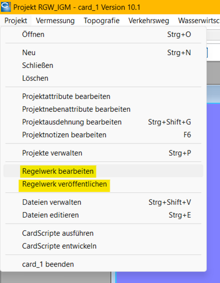
Task: Click the highlighted Regelwerk bearbeiten entry
Action: [103, 171]
